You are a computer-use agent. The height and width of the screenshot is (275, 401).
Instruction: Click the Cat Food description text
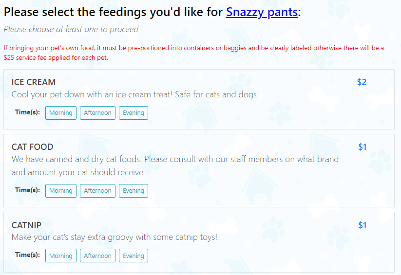pyautogui.click(x=175, y=165)
